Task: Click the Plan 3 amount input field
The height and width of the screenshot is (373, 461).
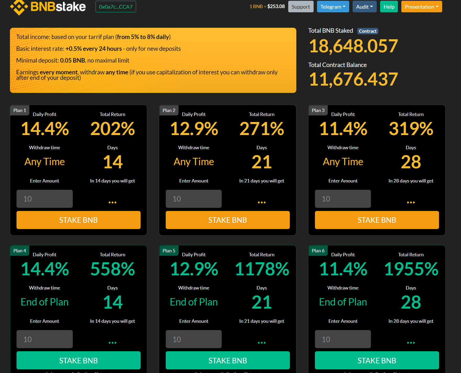Action: (x=343, y=199)
